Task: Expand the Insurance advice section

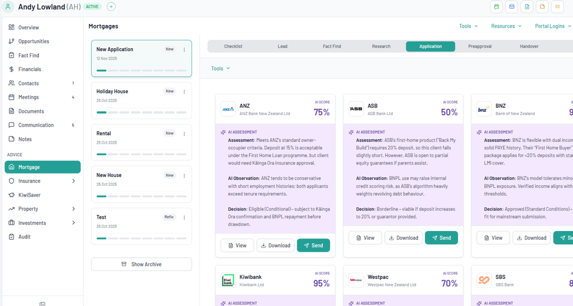Action: [42, 181]
